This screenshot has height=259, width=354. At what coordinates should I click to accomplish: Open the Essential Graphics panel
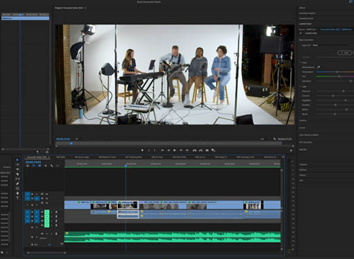tap(307, 13)
